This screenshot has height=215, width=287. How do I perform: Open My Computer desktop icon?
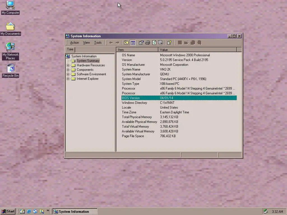[x=10, y=7]
